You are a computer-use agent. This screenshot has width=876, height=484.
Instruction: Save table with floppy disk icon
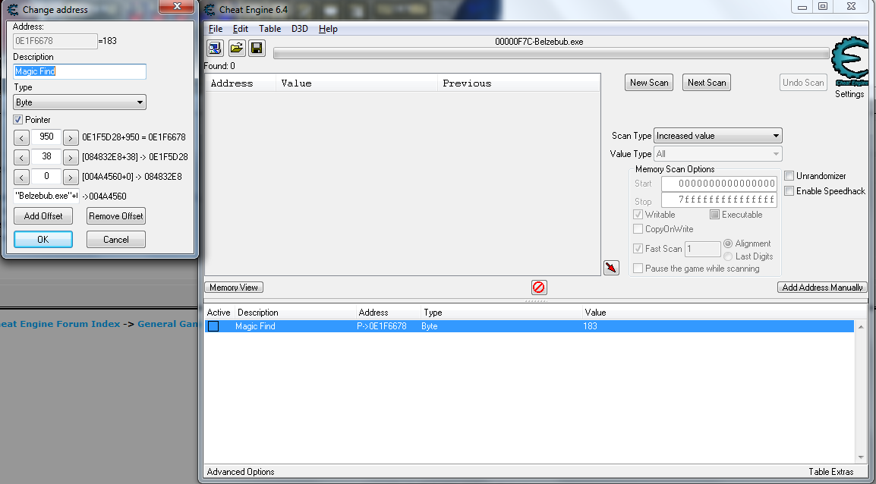(257, 48)
